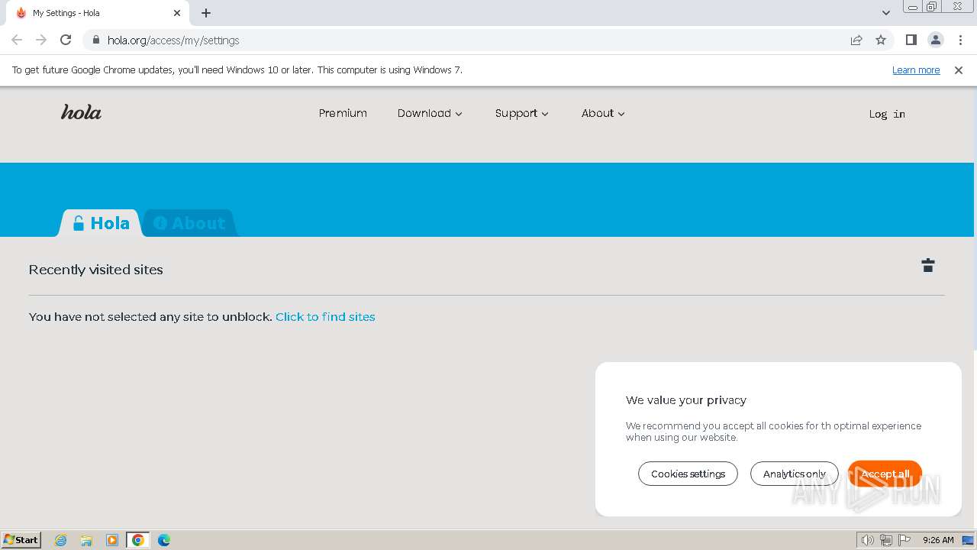Launch Internet Explorer from taskbar
This screenshot has width=977, height=550.
coord(61,540)
